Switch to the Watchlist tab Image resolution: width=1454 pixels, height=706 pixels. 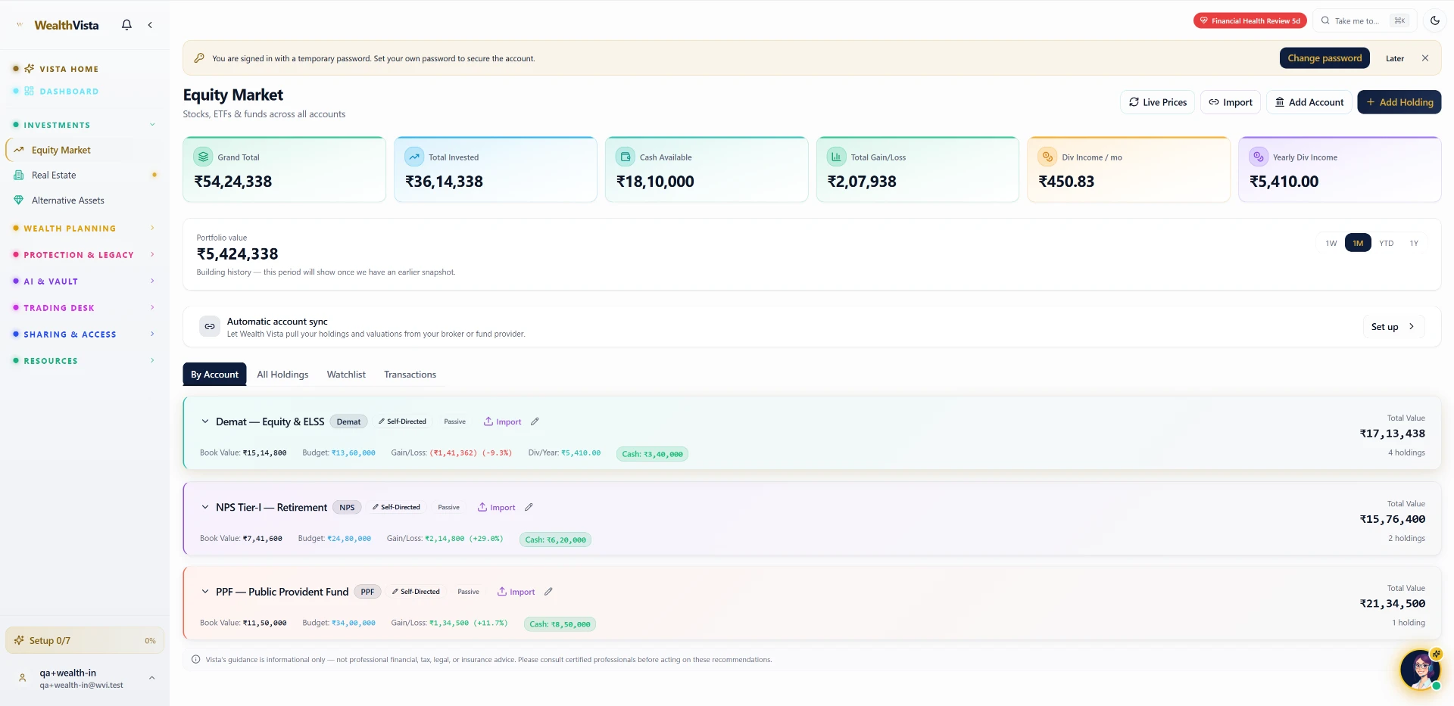click(x=346, y=375)
